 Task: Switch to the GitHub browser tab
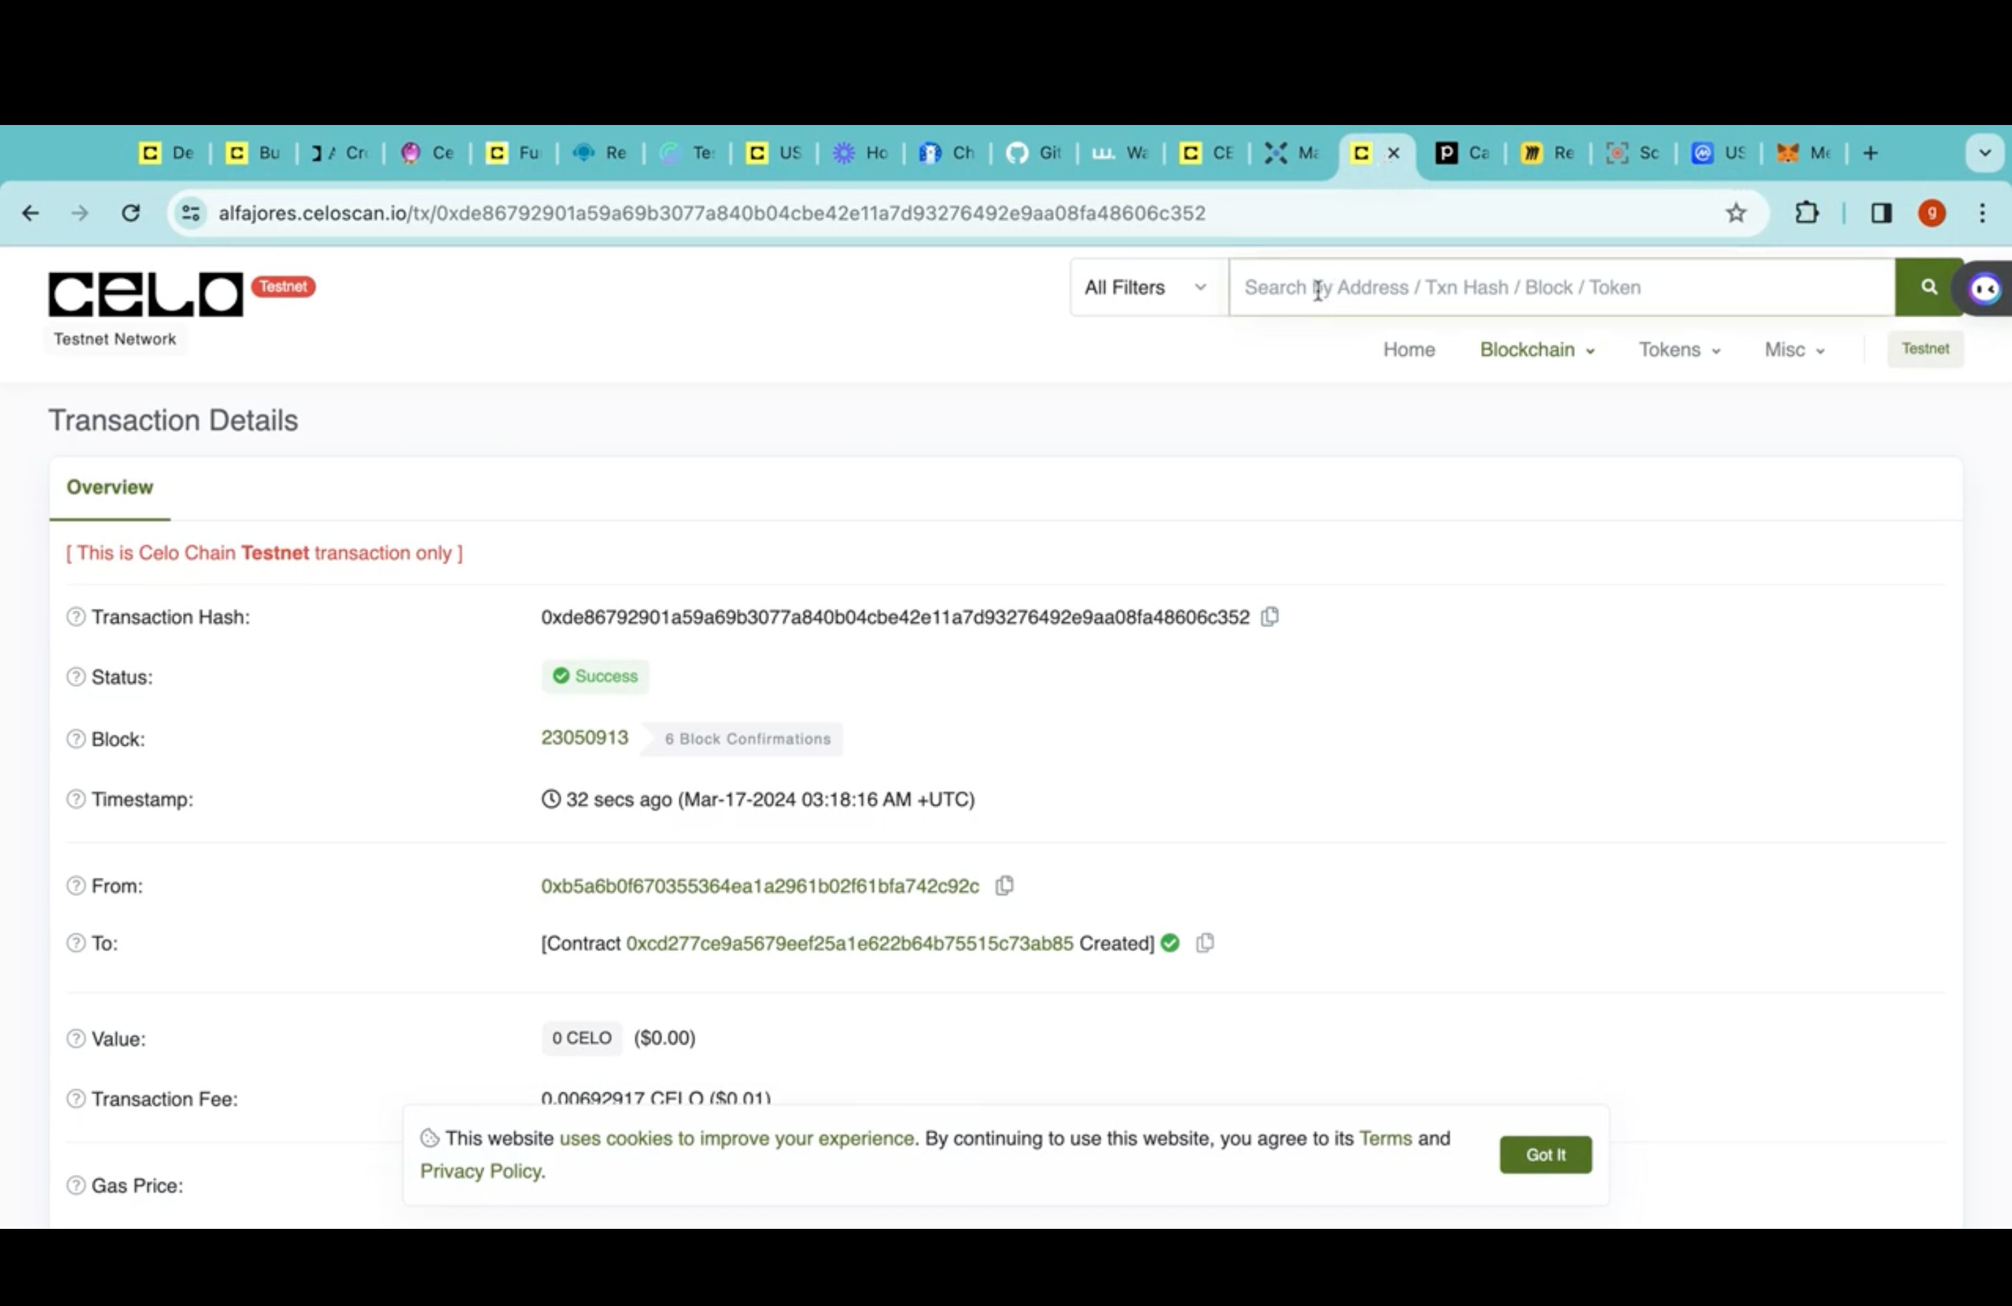tap(1034, 153)
